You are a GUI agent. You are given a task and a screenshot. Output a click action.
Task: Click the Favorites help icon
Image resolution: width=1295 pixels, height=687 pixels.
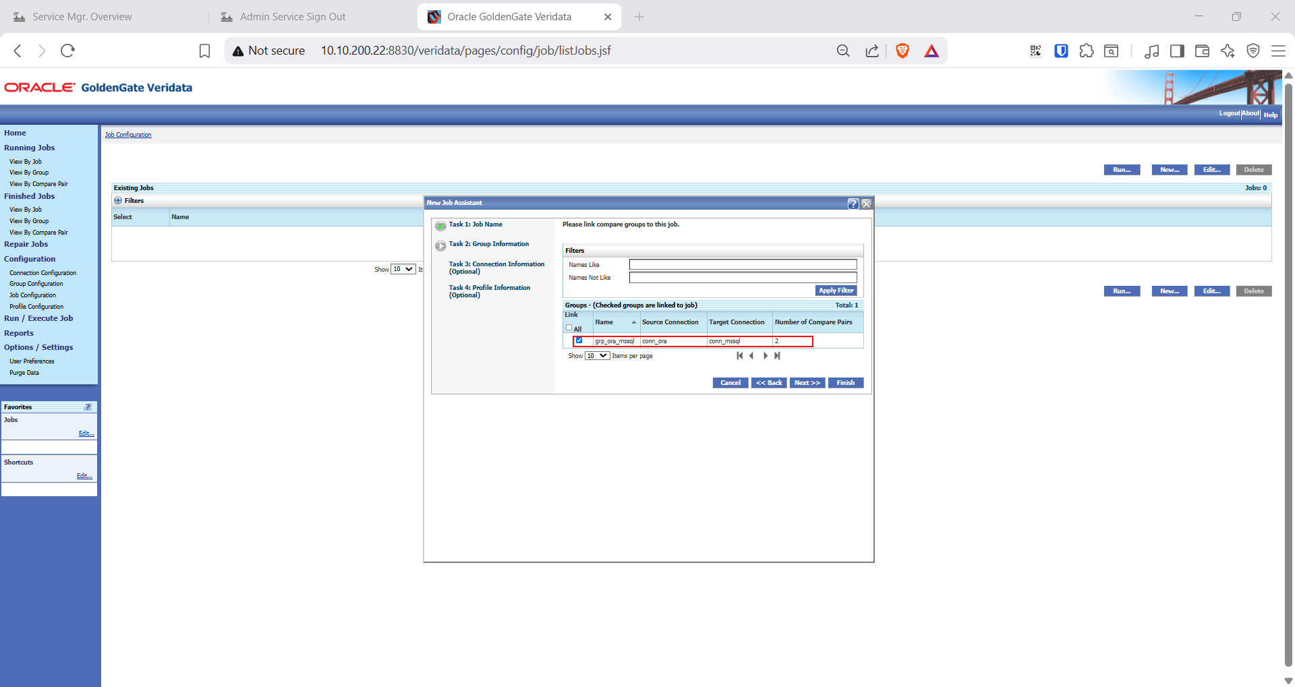(88, 407)
